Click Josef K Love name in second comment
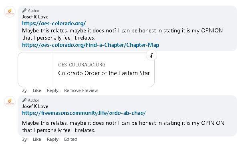This screenshot has width=246, height=150. pos(35,106)
